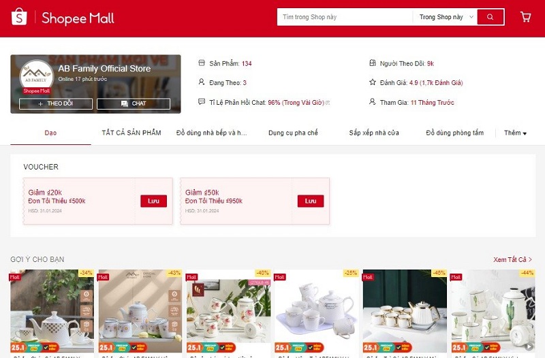This screenshot has height=358, width=545.
Task: Open the dark green teapot product thumbnail
Action: 404,310
